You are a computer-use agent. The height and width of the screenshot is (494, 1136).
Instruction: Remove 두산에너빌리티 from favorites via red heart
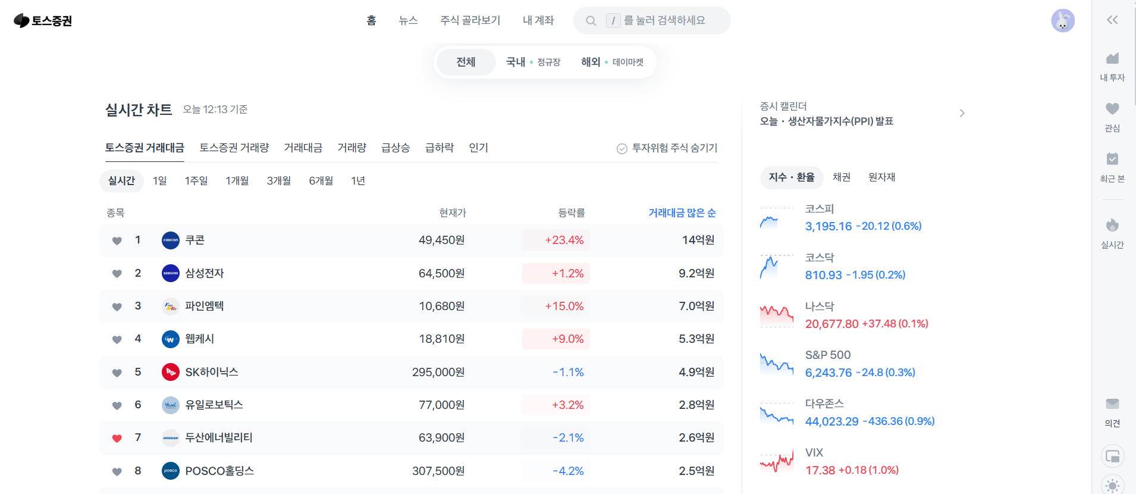(x=117, y=439)
